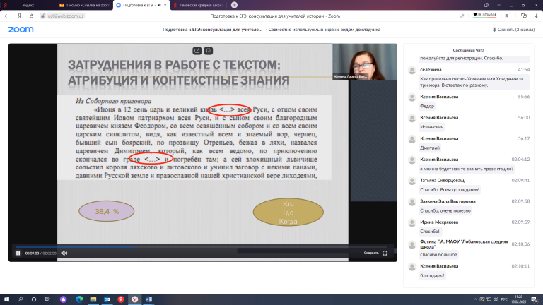Click the system tray volume icon
Screen dimensions: 543x305
click(496, 299)
